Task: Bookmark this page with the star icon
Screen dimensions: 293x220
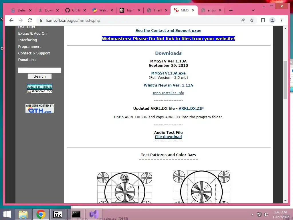Action: [252, 20]
